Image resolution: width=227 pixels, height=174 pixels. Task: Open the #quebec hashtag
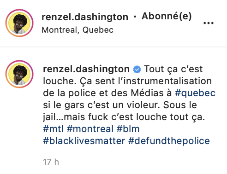point(195,93)
